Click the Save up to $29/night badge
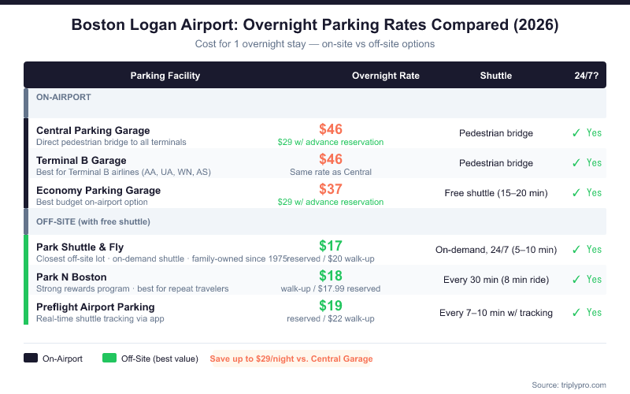The image size is (630, 394). [x=291, y=359]
